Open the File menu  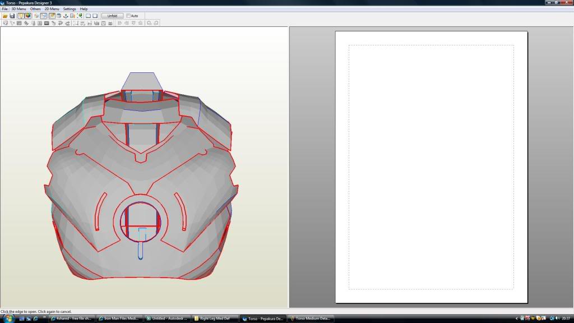pos(4,9)
